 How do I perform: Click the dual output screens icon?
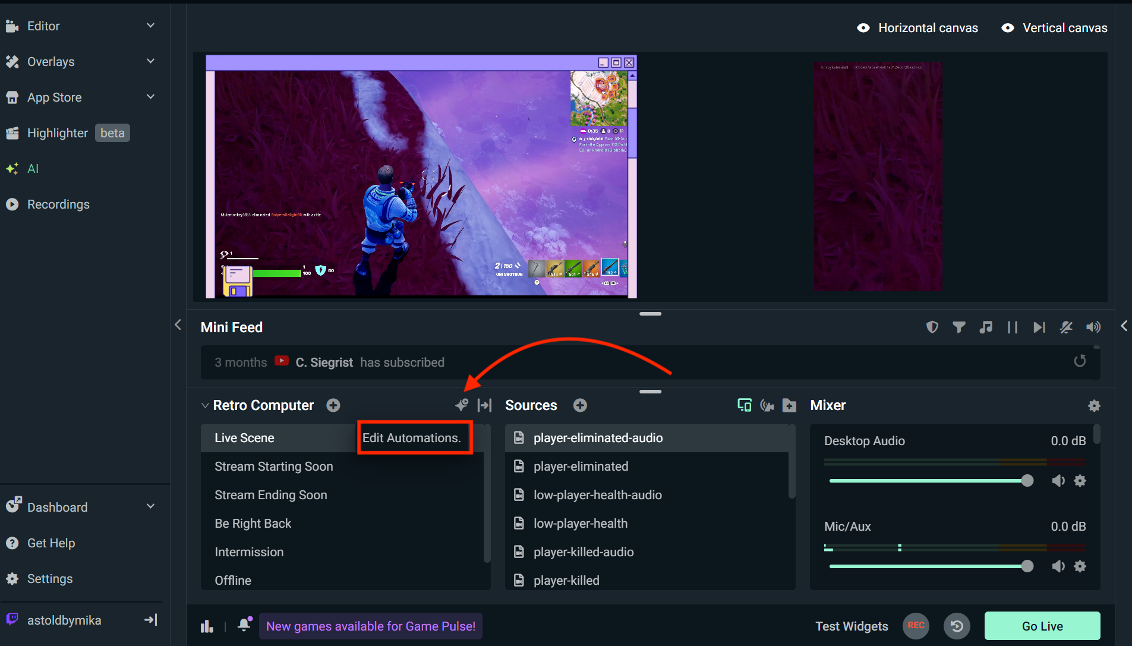(x=744, y=405)
